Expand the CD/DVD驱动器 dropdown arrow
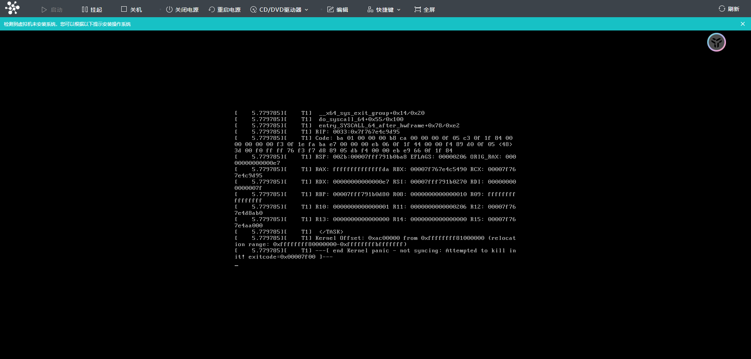Viewport: 751px width, 359px height. (x=307, y=10)
